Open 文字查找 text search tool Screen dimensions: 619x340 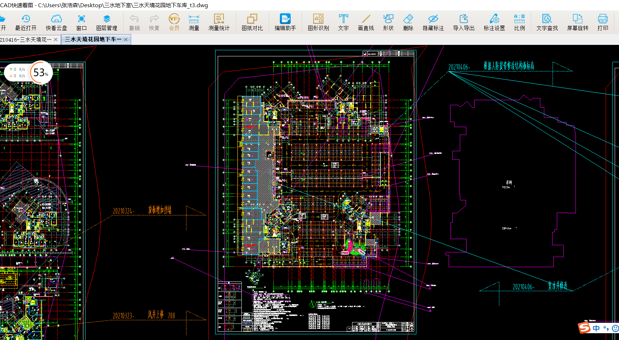pyautogui.click(x=547, y=23)
